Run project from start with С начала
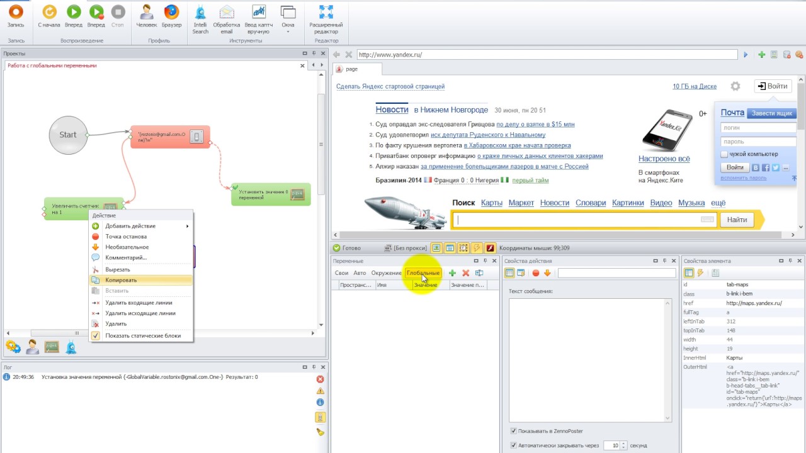 pyautogui.click(x=48, y=16)
